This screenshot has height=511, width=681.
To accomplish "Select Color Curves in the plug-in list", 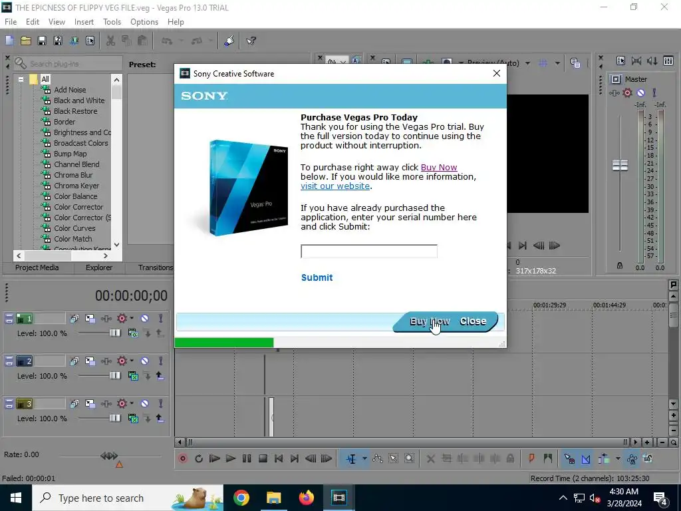I will point(74,228).
